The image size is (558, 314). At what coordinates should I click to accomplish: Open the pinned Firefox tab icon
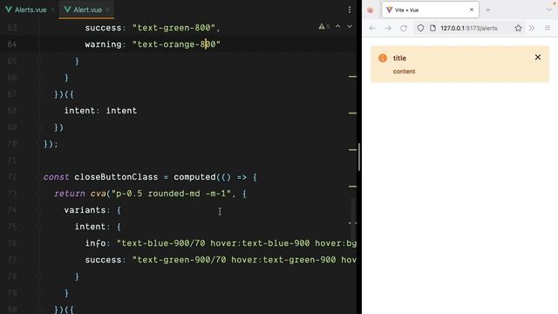click(371, 10)
